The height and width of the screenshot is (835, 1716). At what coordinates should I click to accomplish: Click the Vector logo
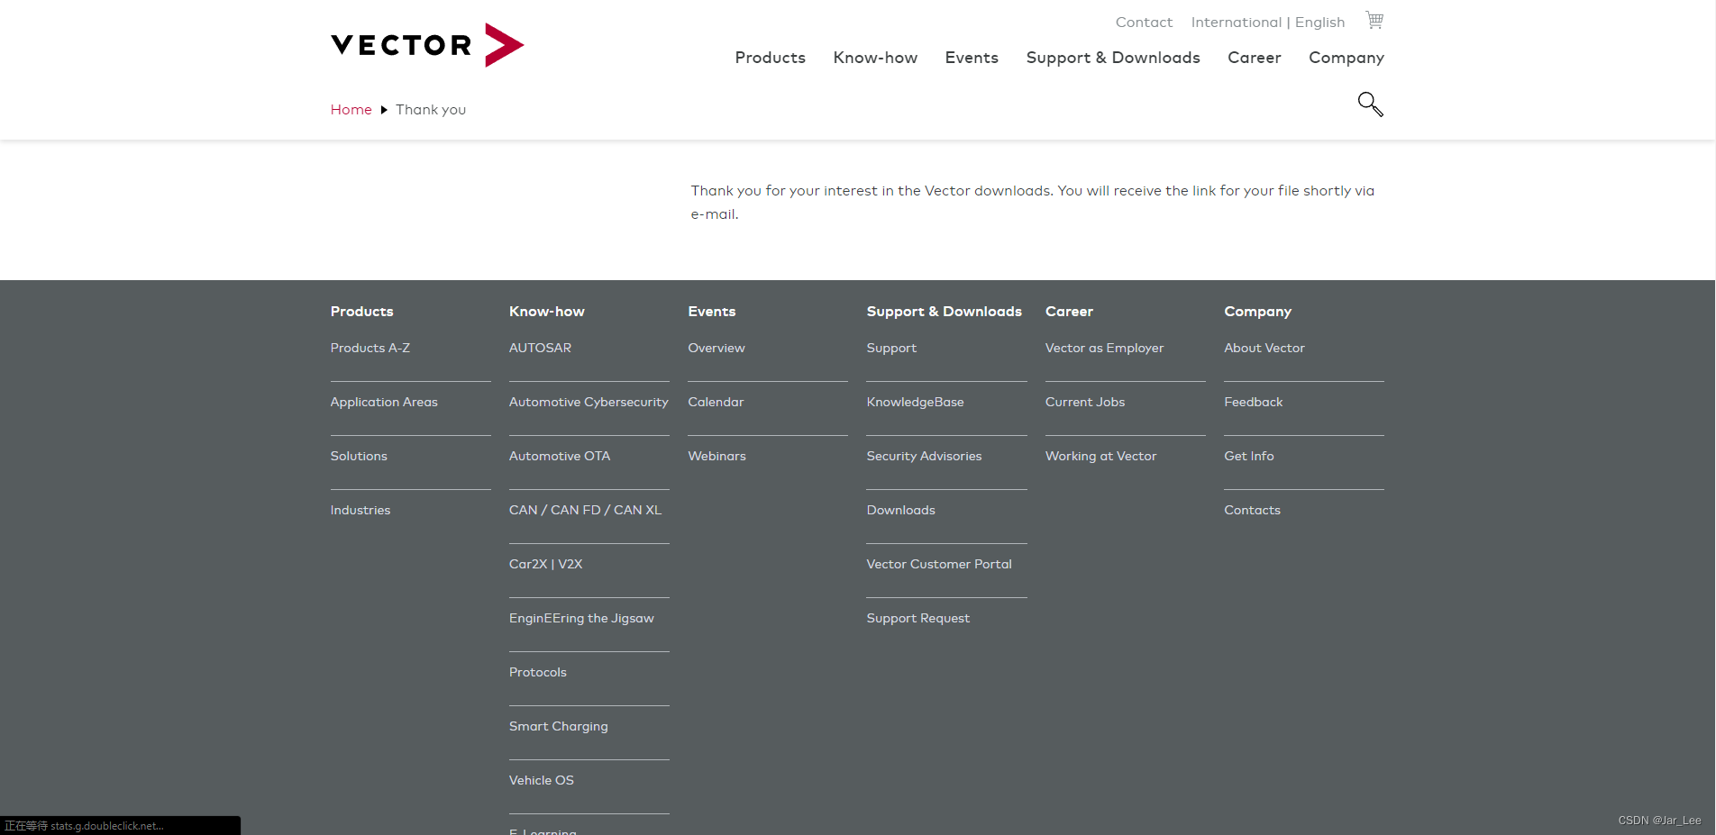coord(427,45)
